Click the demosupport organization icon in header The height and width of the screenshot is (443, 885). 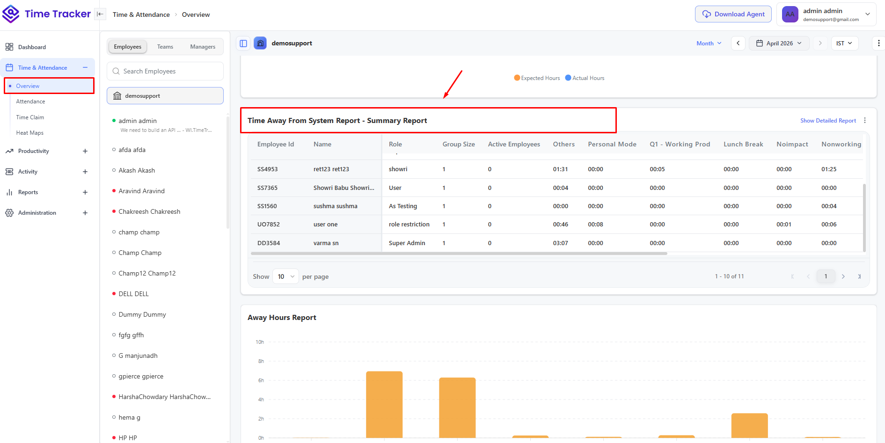(260, 43)
